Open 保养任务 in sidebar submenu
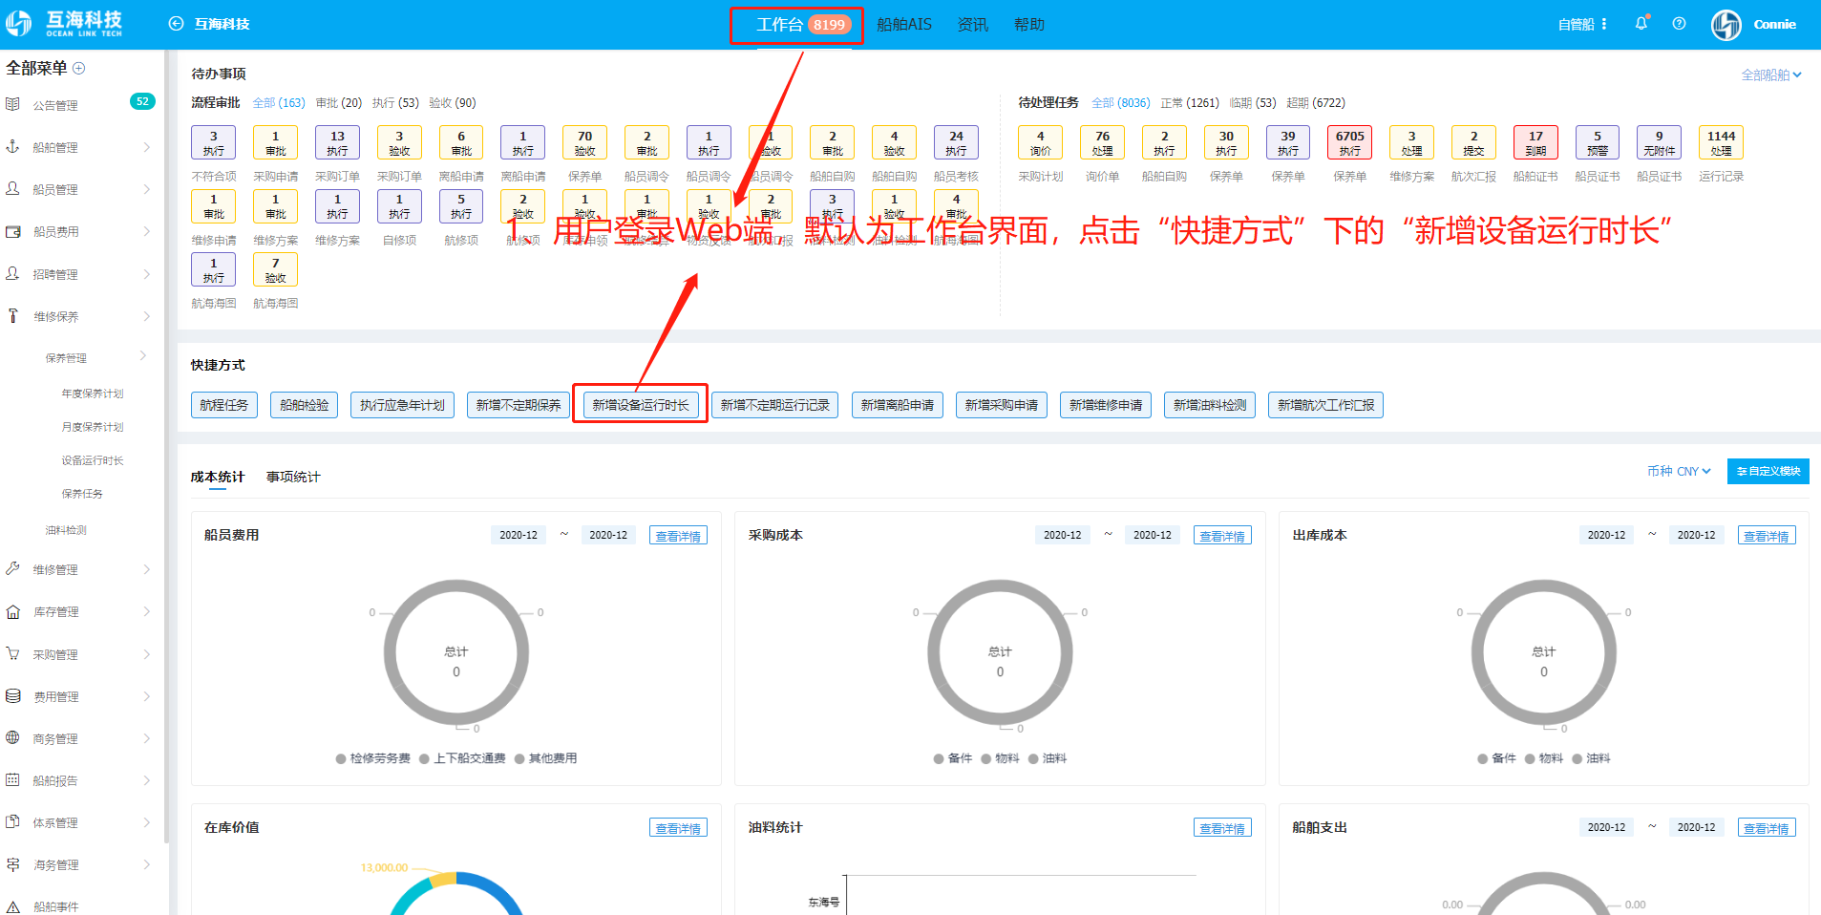This screenshot has width=1821, height=915. pyautogui.click(x=82, y=494)
